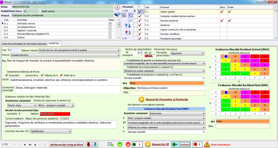Switch to Toate Riscurile legate de Activitatea selectata tab
This screenshot has height=148, width=278.
coord(24,44)
